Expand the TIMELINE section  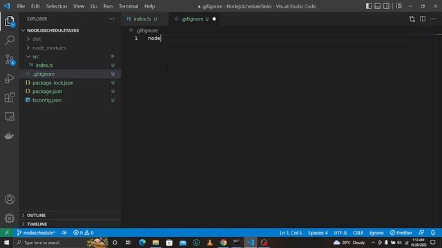[x=37, y=224]
